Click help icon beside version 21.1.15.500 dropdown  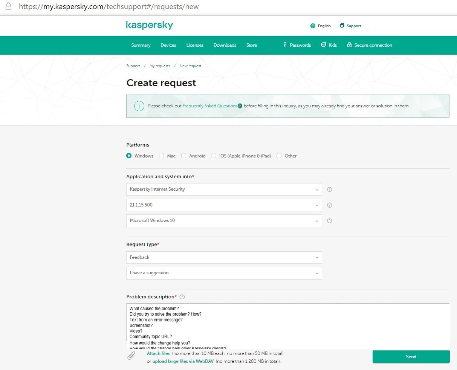330,205
